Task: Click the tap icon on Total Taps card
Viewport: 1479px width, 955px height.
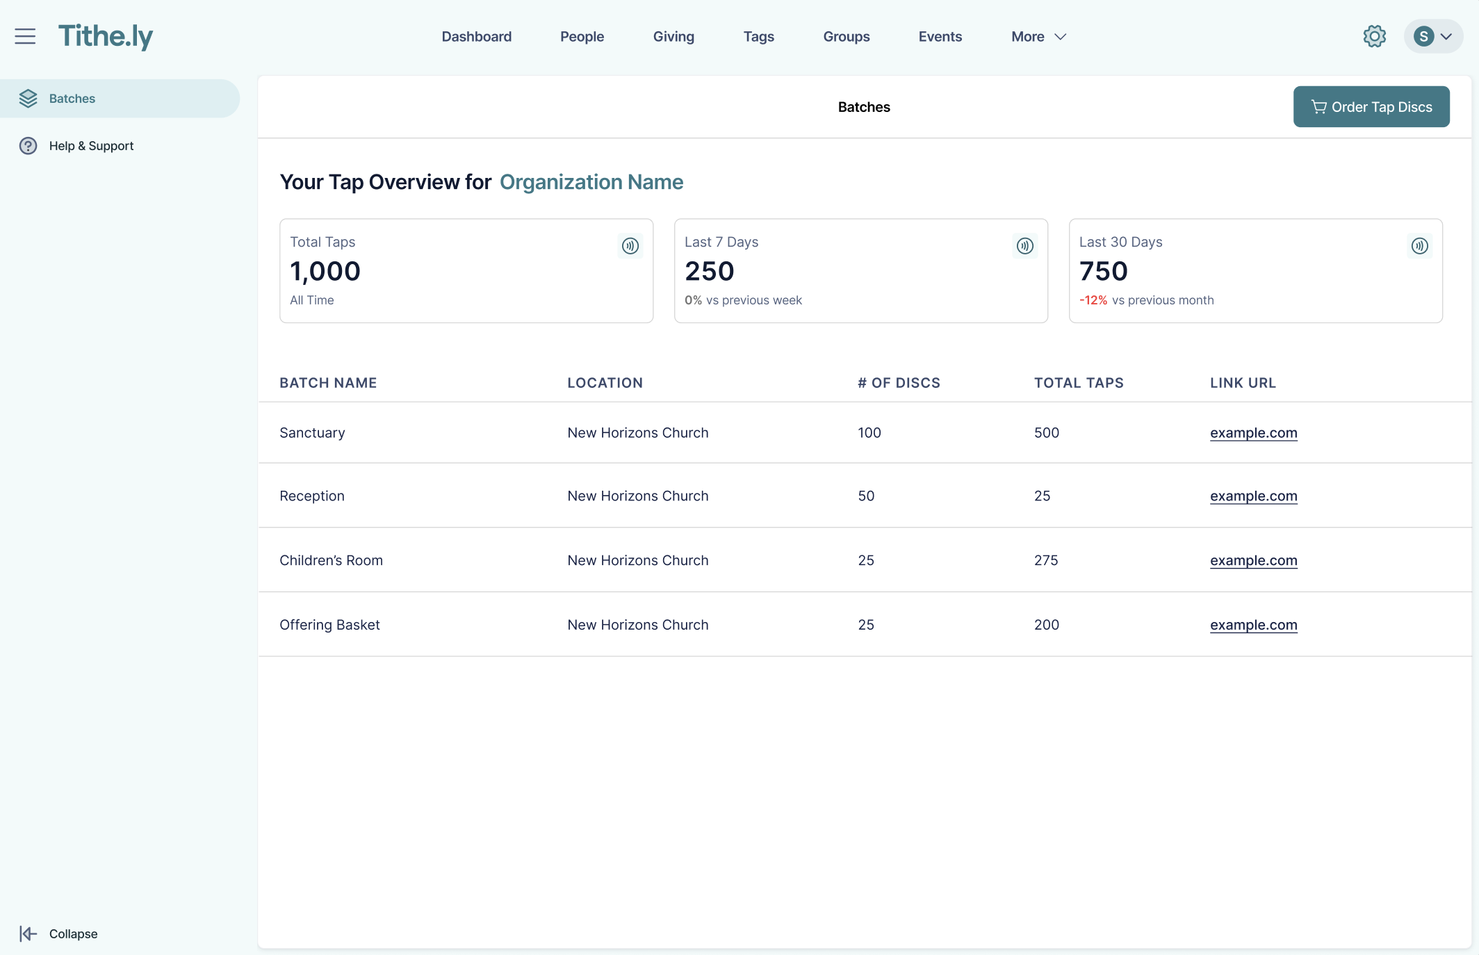Action: click(x=630, y=245)
